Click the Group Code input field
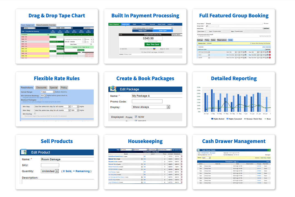 point(212,26)
